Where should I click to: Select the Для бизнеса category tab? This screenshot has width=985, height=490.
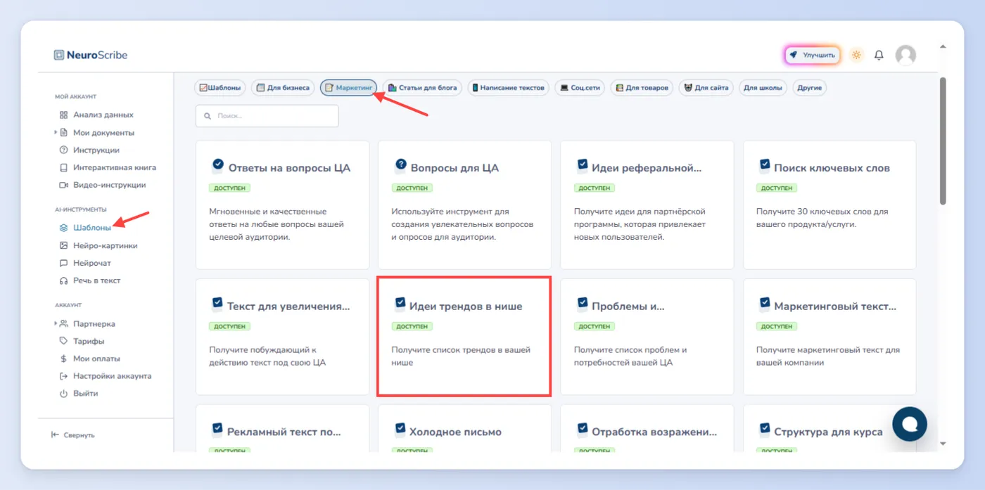[x=283, y=88]
